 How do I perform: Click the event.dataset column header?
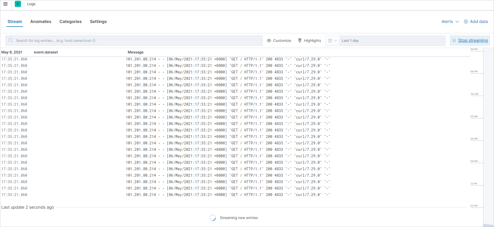46,52
